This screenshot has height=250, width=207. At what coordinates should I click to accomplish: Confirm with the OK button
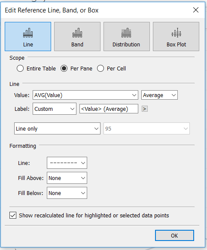point(174,235)
